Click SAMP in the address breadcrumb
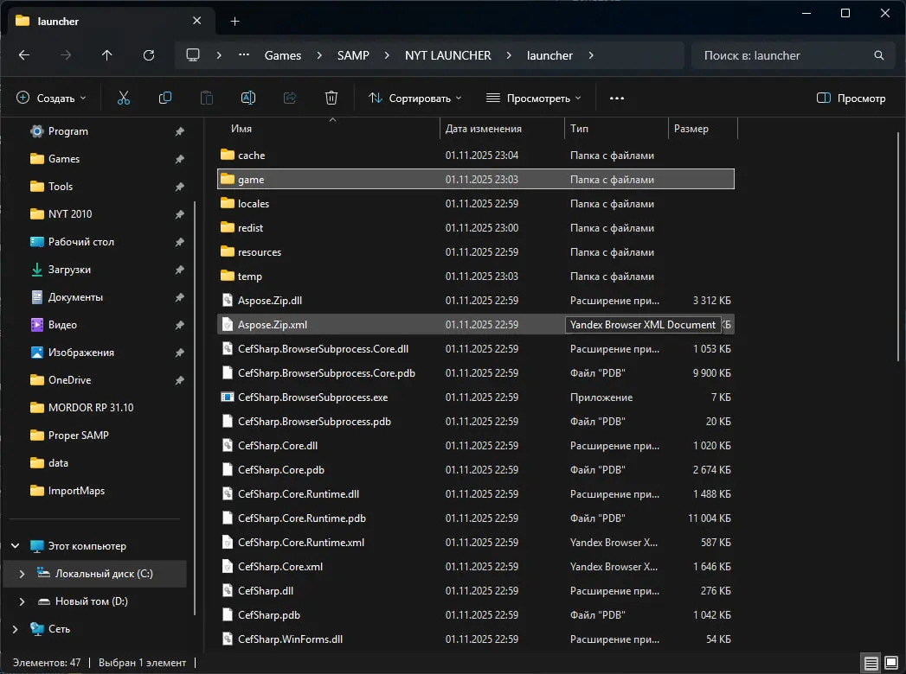Viewport: 906px width, 674px height. pos(353,55)
